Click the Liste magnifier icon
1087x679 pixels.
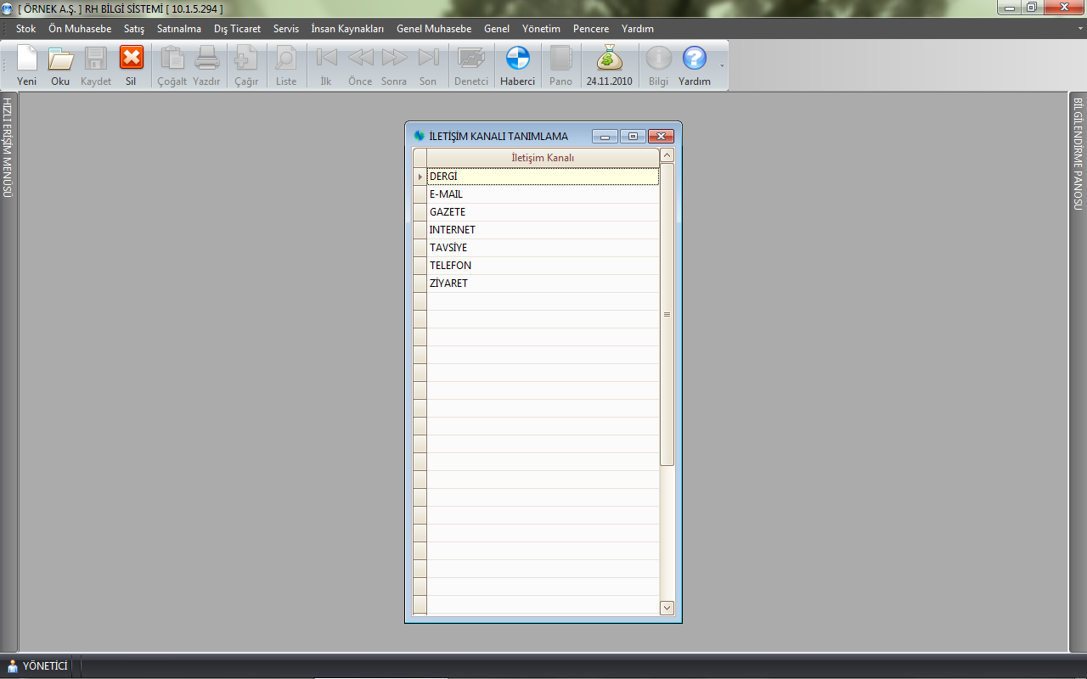click(286, 59)
